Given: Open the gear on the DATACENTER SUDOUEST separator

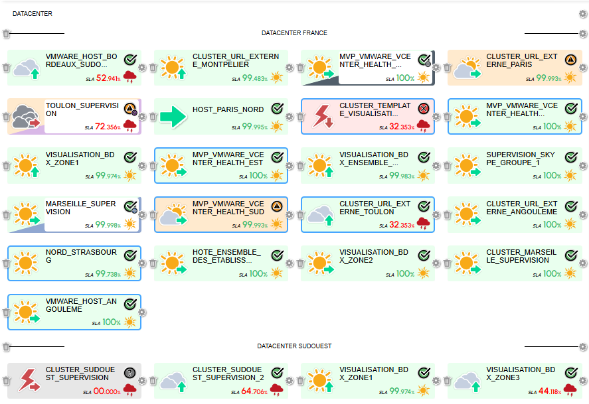Looking at the screenshot, I should tap(583, 347).
